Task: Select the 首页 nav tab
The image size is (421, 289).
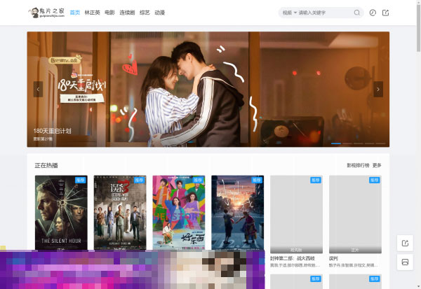Action: [x=75, y=13]
